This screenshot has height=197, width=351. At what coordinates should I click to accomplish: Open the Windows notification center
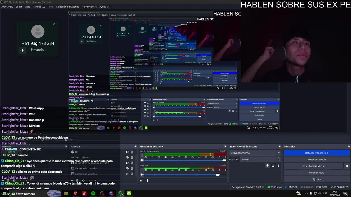click(345, 193)
